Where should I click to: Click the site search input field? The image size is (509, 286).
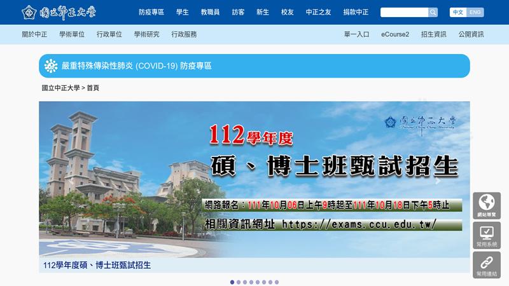(404, 12)
